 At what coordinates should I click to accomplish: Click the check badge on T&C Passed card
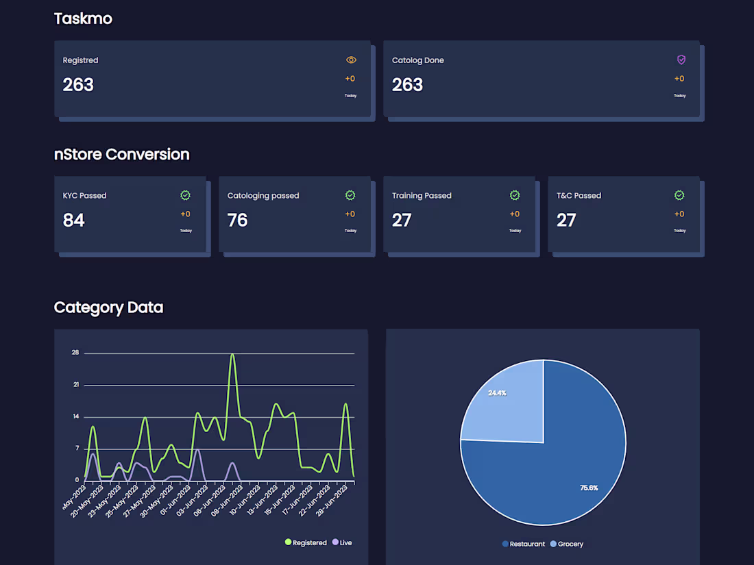(x=679, y=195)
